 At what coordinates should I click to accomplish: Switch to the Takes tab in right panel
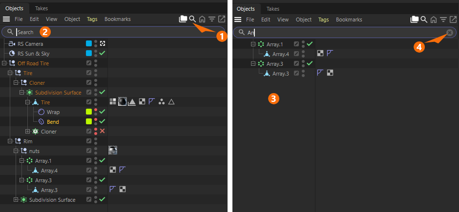coord(273,9)
